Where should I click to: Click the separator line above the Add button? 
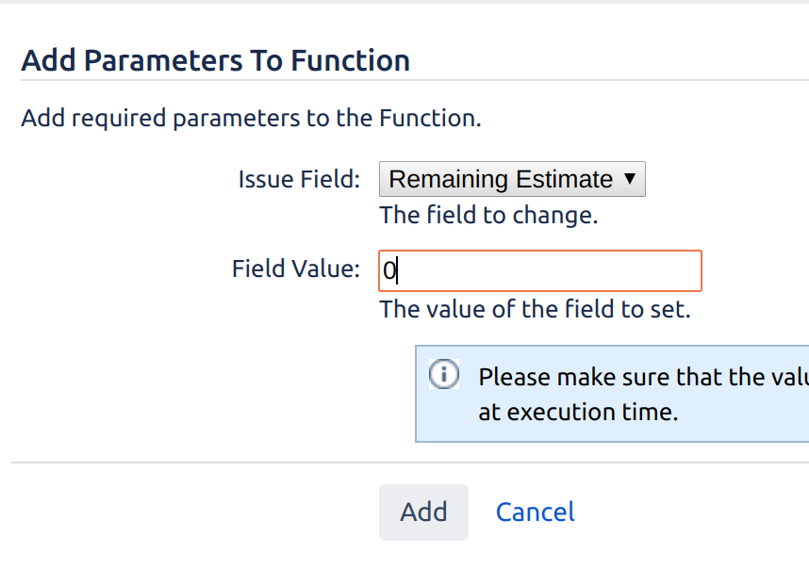click(410, 463)
